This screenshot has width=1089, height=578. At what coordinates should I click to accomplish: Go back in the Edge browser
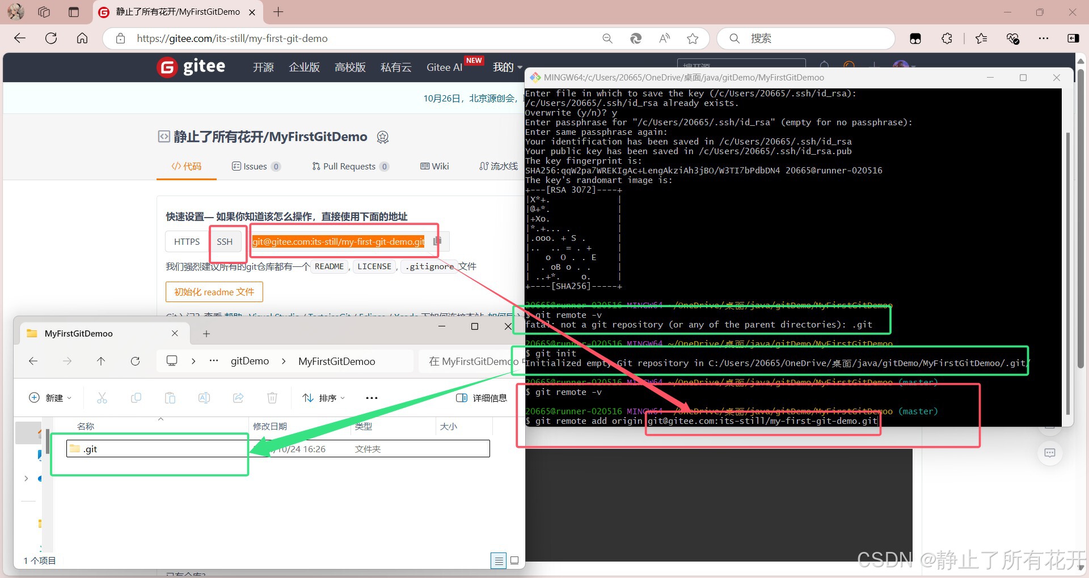click(20, 39)
